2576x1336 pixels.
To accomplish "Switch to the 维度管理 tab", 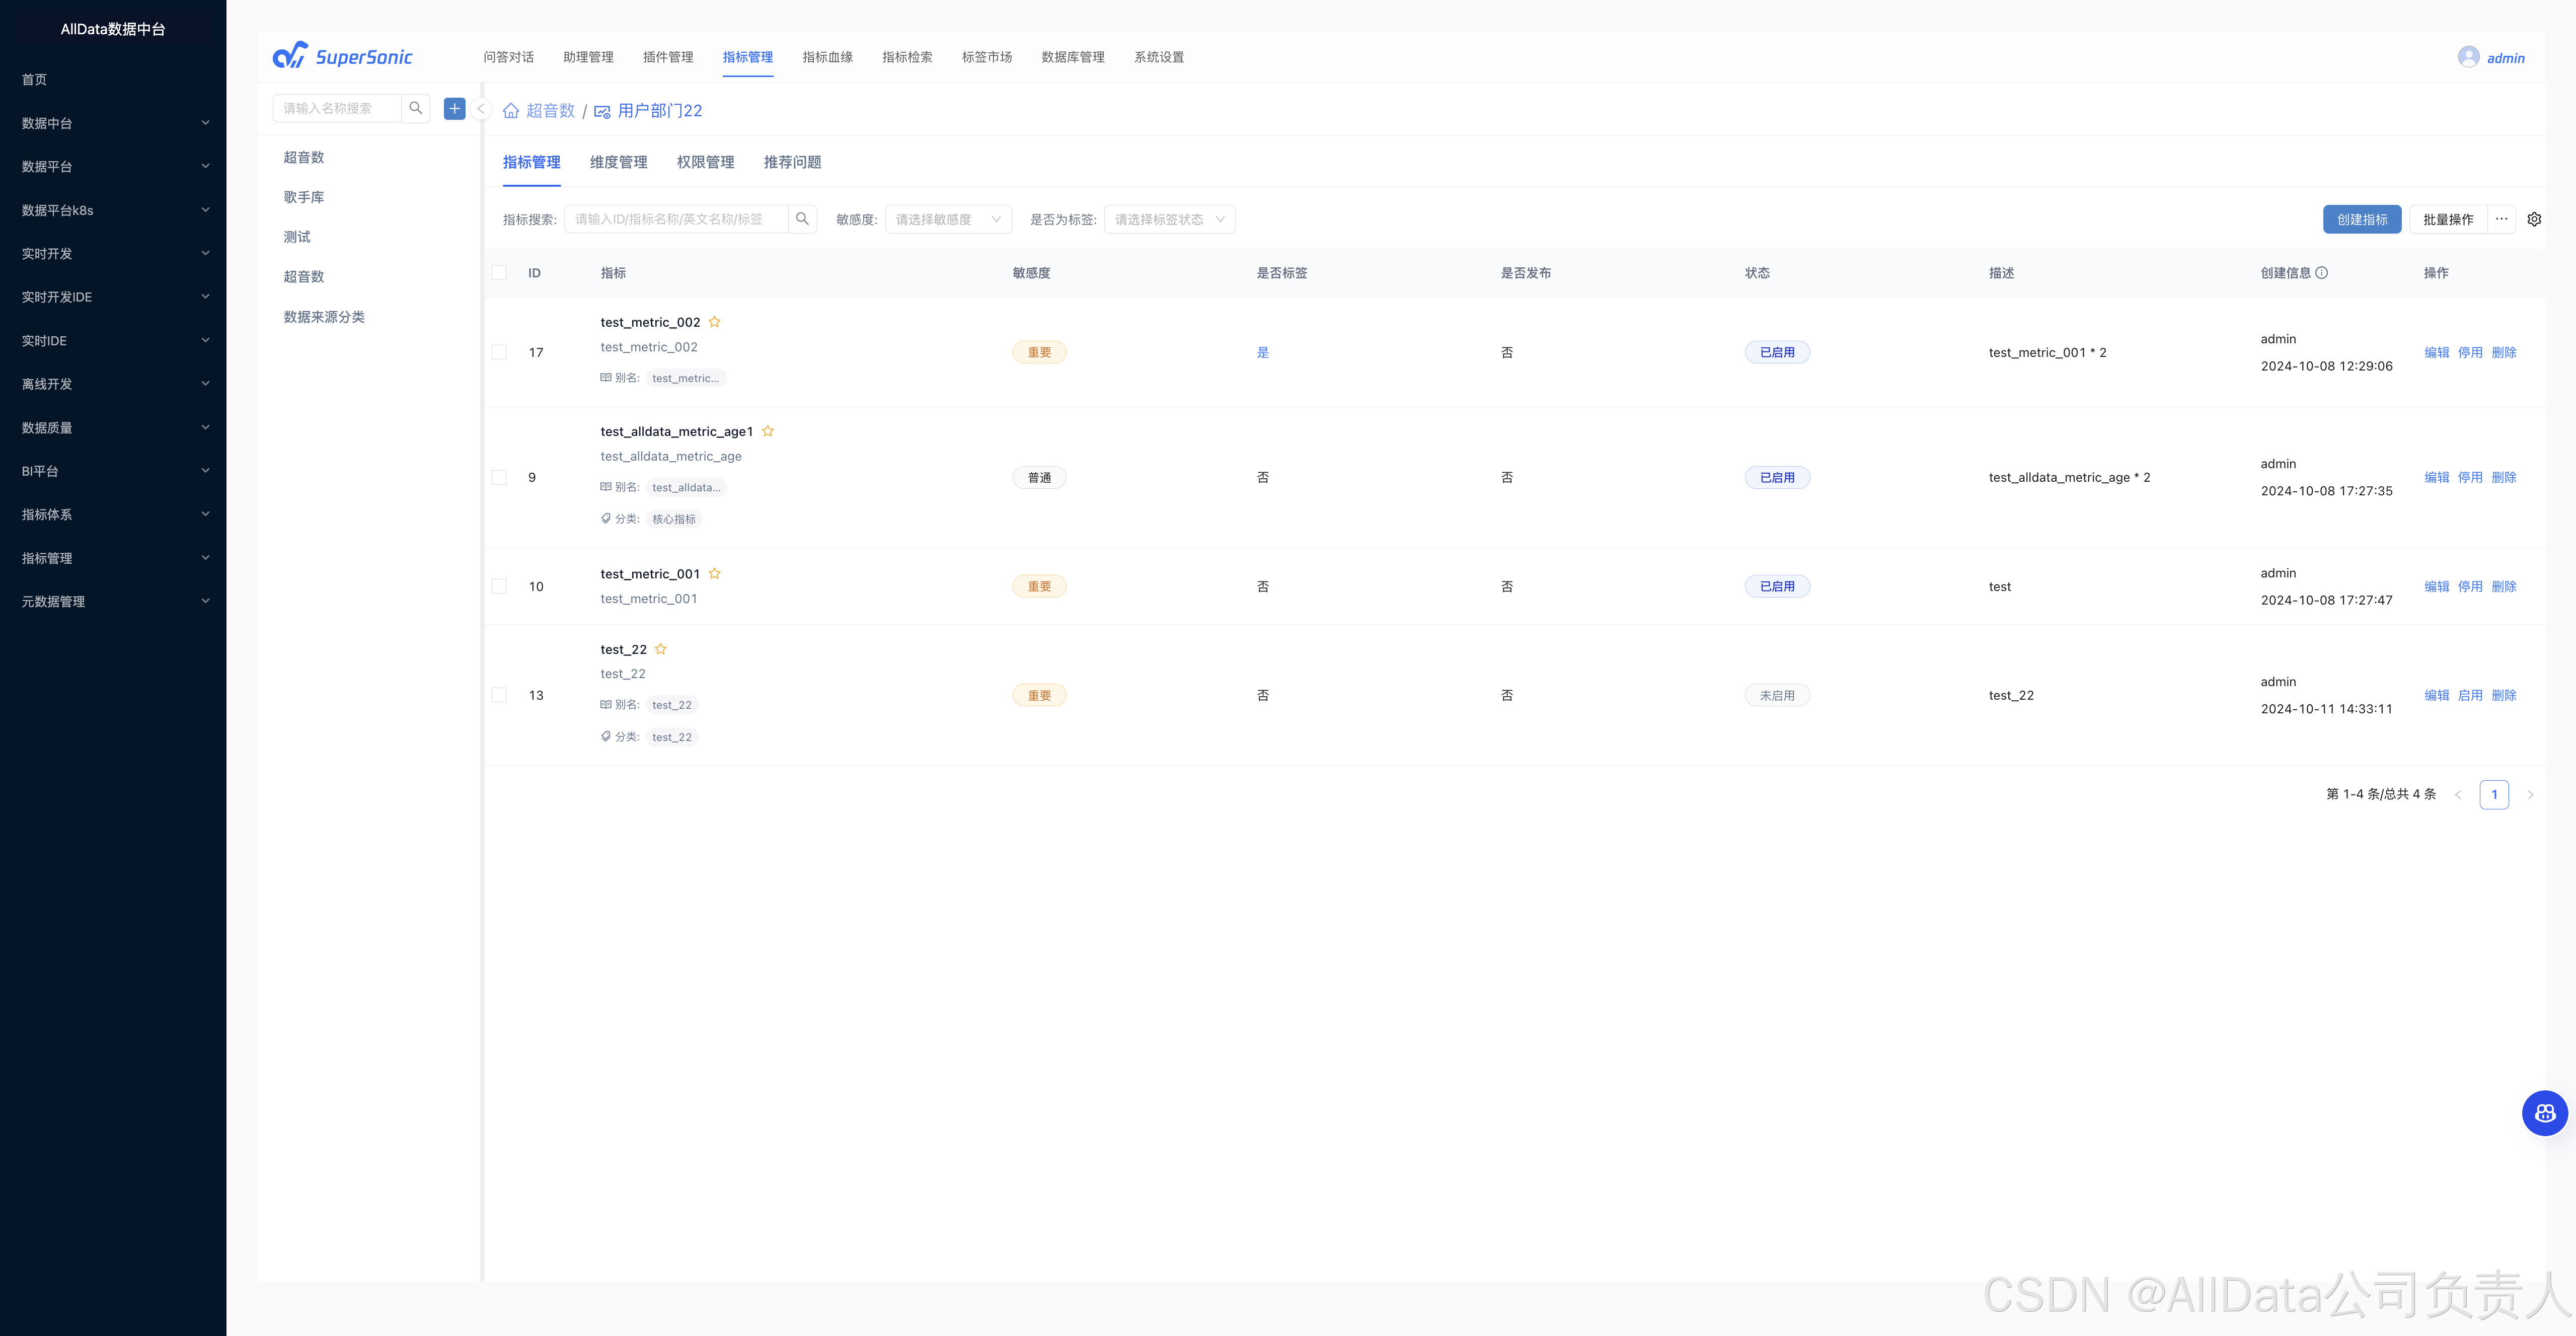I will coord(618,162).
